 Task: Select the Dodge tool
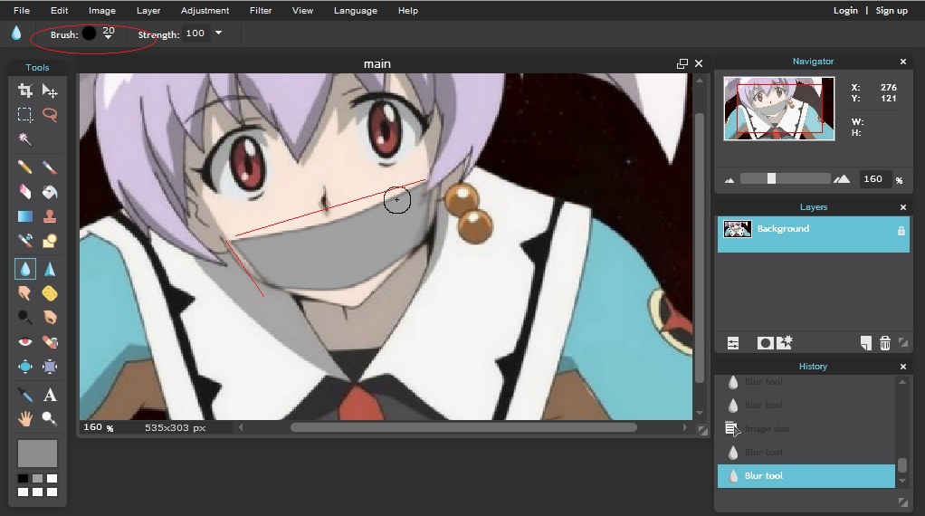(24, 317)
